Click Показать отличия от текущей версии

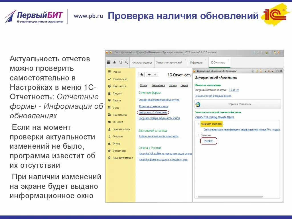point(213,96)
